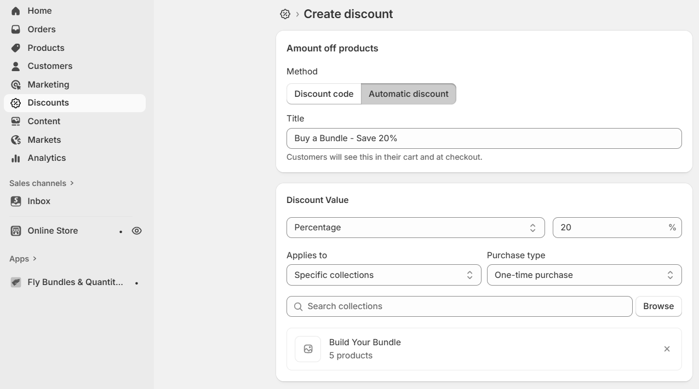Screen dimensions: 699x389
Task: Select the Products tag icon
Action: 15,48
